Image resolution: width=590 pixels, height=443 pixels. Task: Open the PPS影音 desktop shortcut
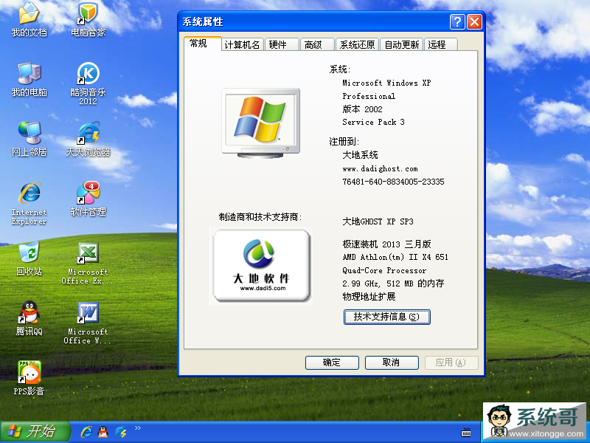(29, 378)
